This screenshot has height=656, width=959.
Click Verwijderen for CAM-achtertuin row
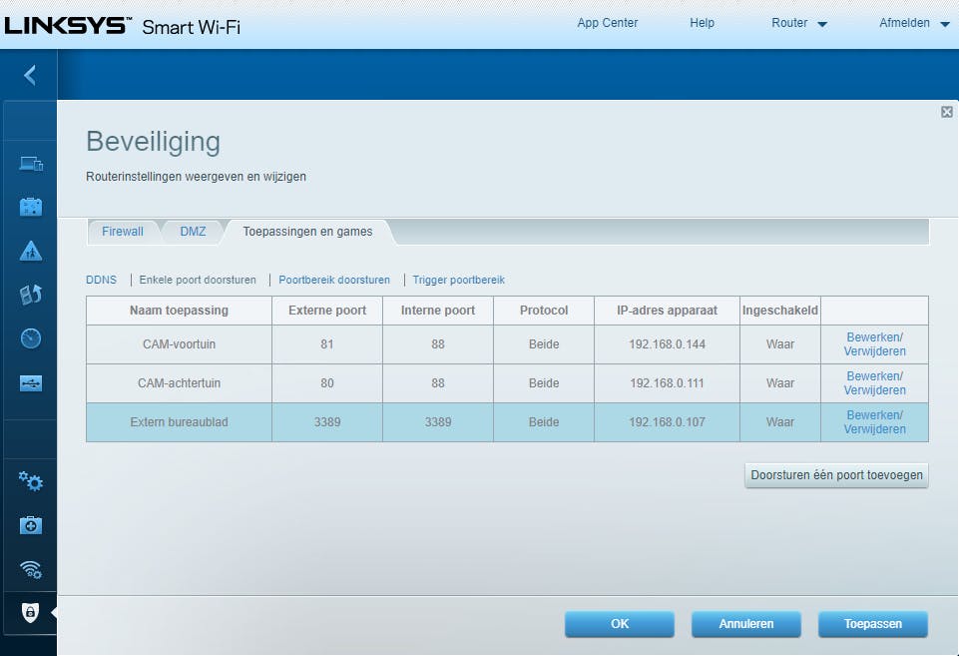tap(874, 389)
